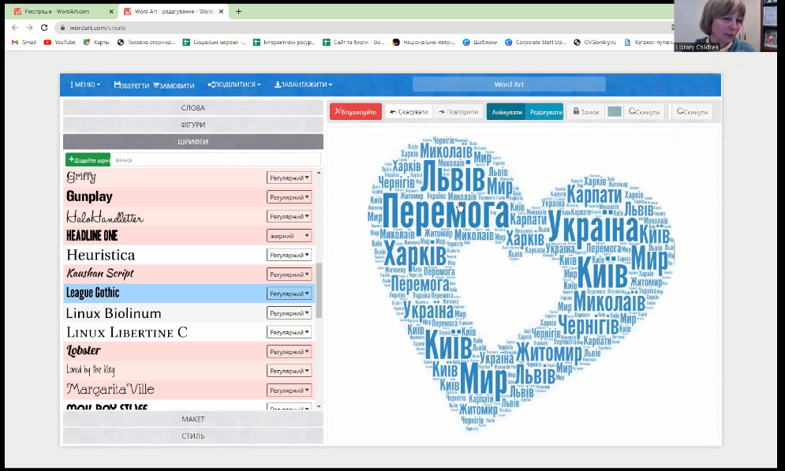Click the Візуалізуйте visualize button
Screen dimensions: 785x471
(356, 112)
